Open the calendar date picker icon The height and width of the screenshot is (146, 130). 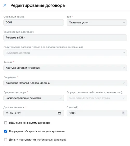[60, 113]
